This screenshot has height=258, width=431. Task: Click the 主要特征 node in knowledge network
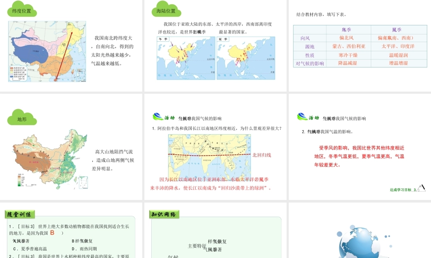(197, 246)
